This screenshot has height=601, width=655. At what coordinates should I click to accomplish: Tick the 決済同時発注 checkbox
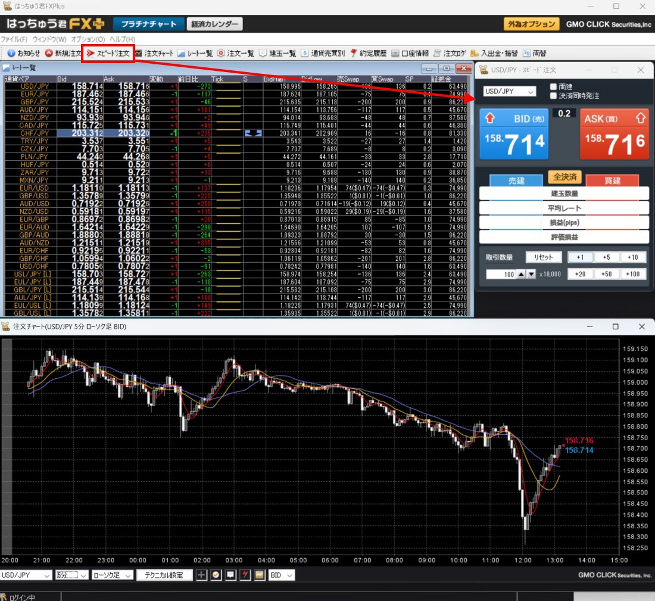(x=554, y=95)
